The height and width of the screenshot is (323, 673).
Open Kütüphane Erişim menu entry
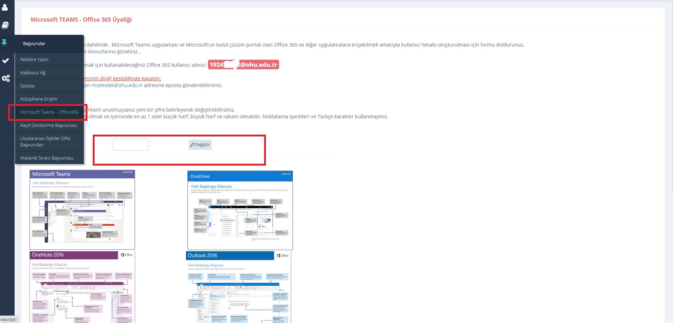[x=49, y=99]
